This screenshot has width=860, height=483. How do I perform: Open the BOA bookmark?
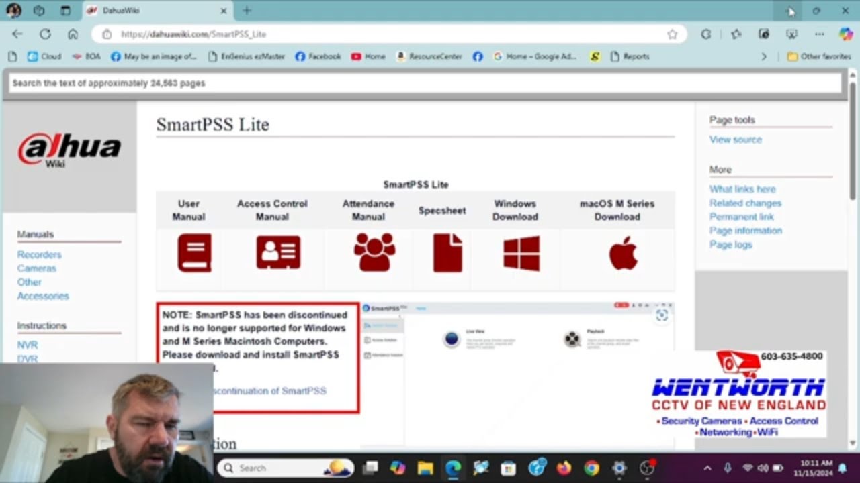(x=86, y=57)
